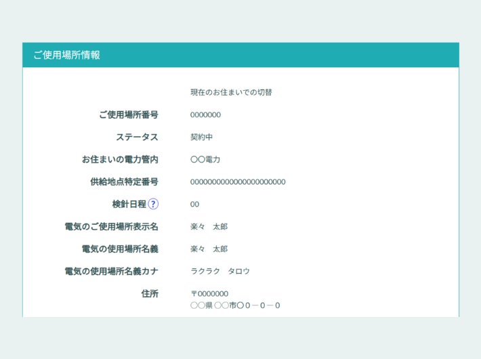Select the kana name ラクラク タロウ
The width and height of the screenshot is (481, 359).
coord(220,271)
